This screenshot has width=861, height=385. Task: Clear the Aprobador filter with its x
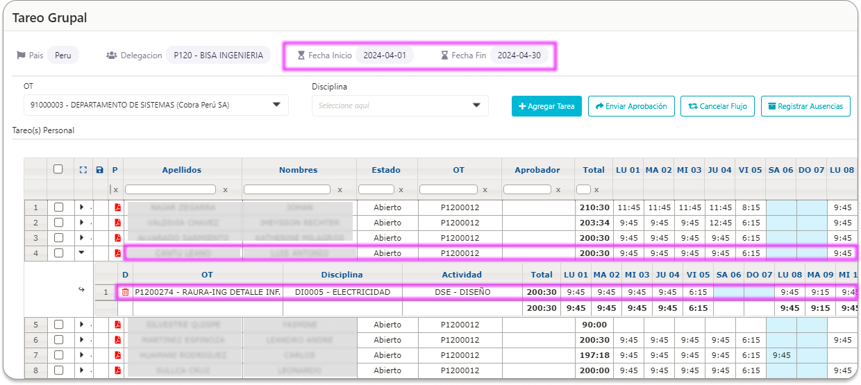click(558, 189)
